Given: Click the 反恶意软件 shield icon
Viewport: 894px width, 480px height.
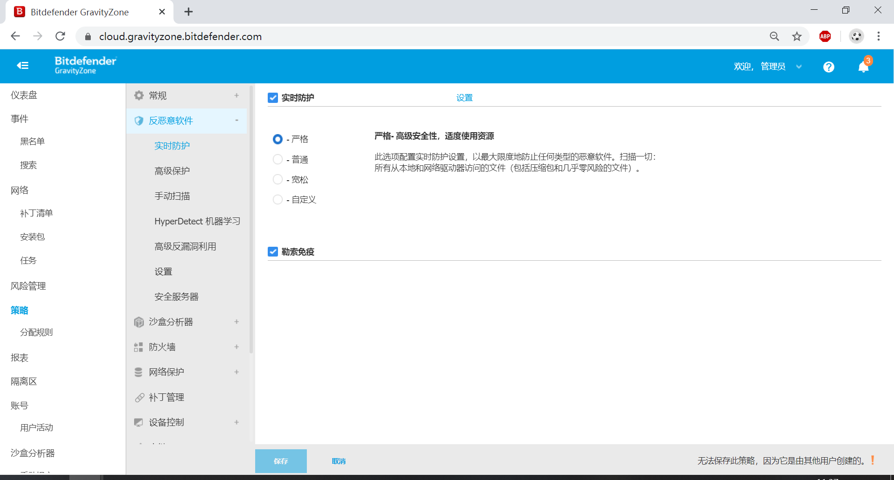Looking at the screenshot, I should tap(139, 121).
